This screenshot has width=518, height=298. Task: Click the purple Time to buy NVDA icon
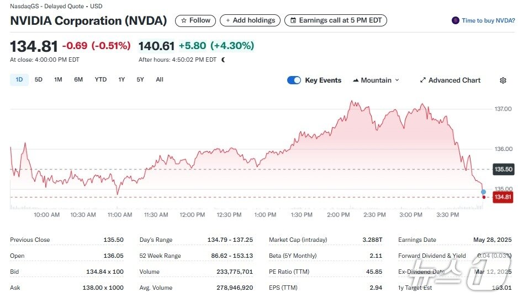click(x=455, y=20)
